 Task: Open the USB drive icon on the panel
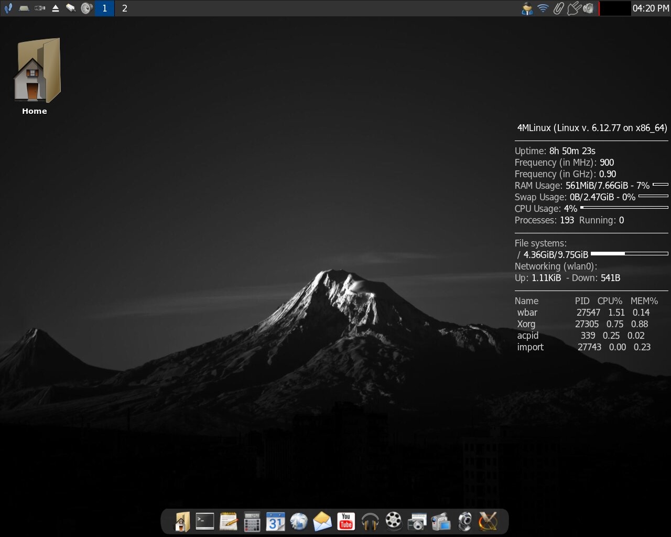point(39,8)
